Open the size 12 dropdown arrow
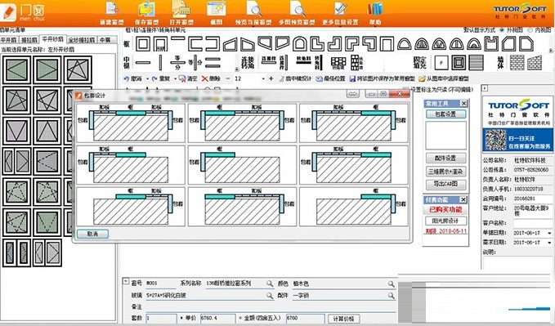The height and width of the screenshot is (326, 555). point(262,78)
